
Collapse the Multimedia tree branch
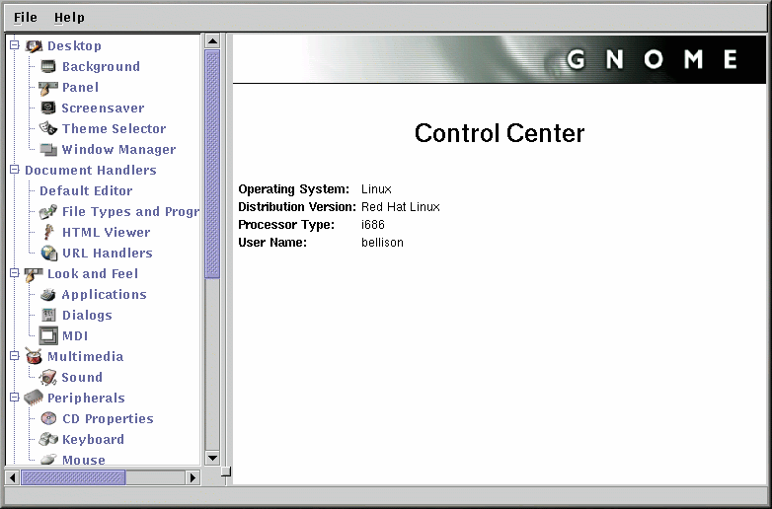[x=14, y=356]
